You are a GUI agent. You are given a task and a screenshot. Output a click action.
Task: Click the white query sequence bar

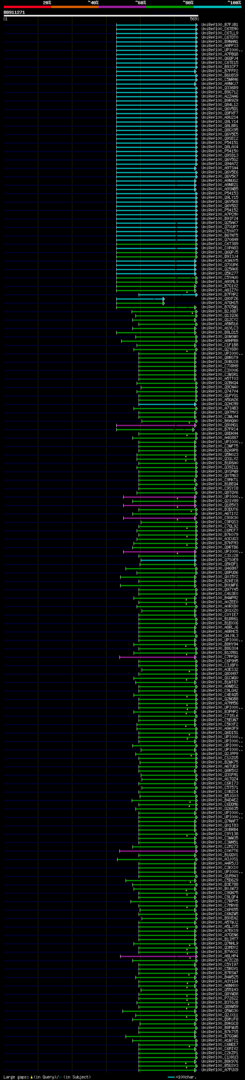pyautogui.click(x=101, y=15)
